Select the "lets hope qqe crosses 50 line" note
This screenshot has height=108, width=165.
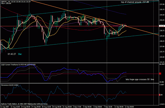pos(140,79)
